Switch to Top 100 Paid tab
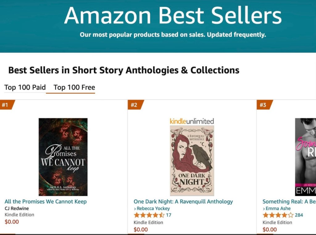This screenshot has width=316, height=235. tap(25, 87)
